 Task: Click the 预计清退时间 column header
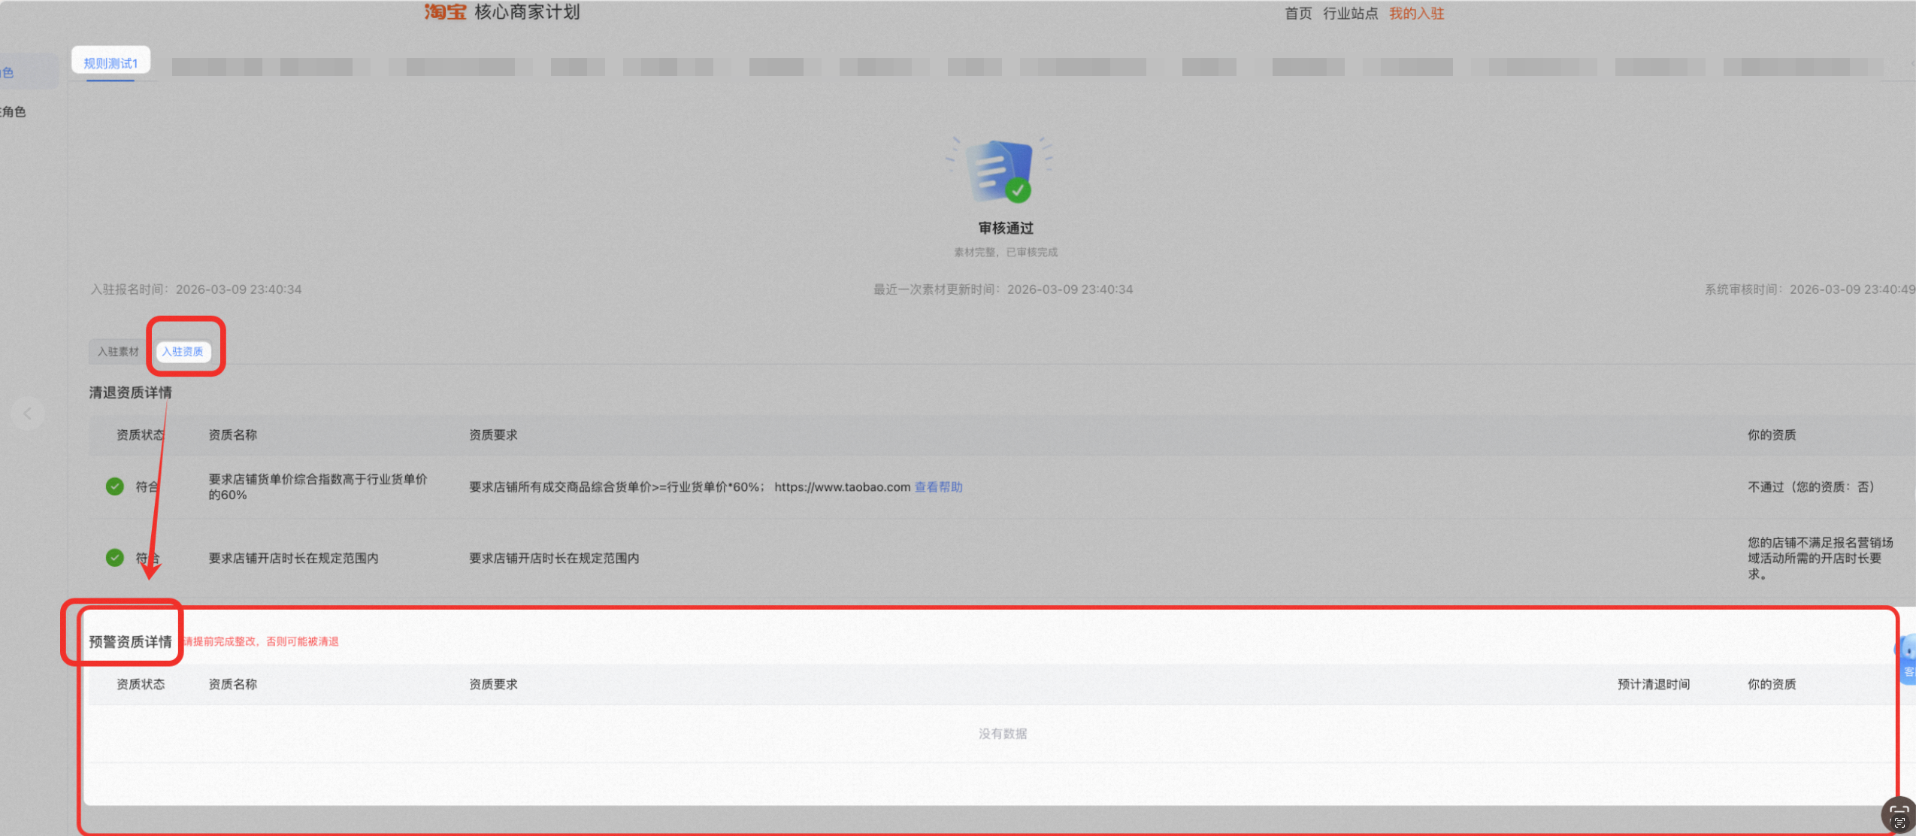click(x=1654, y=684)
